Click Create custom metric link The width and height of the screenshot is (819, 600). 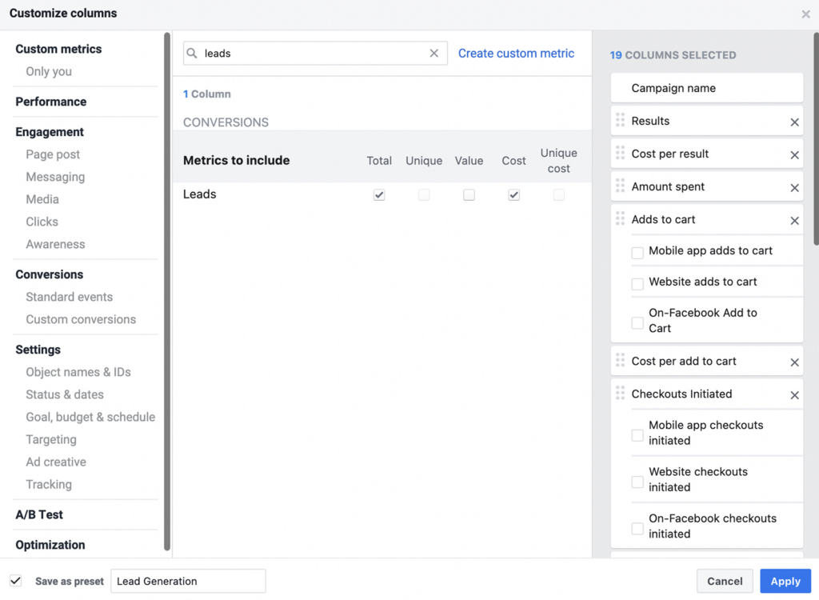516,54
